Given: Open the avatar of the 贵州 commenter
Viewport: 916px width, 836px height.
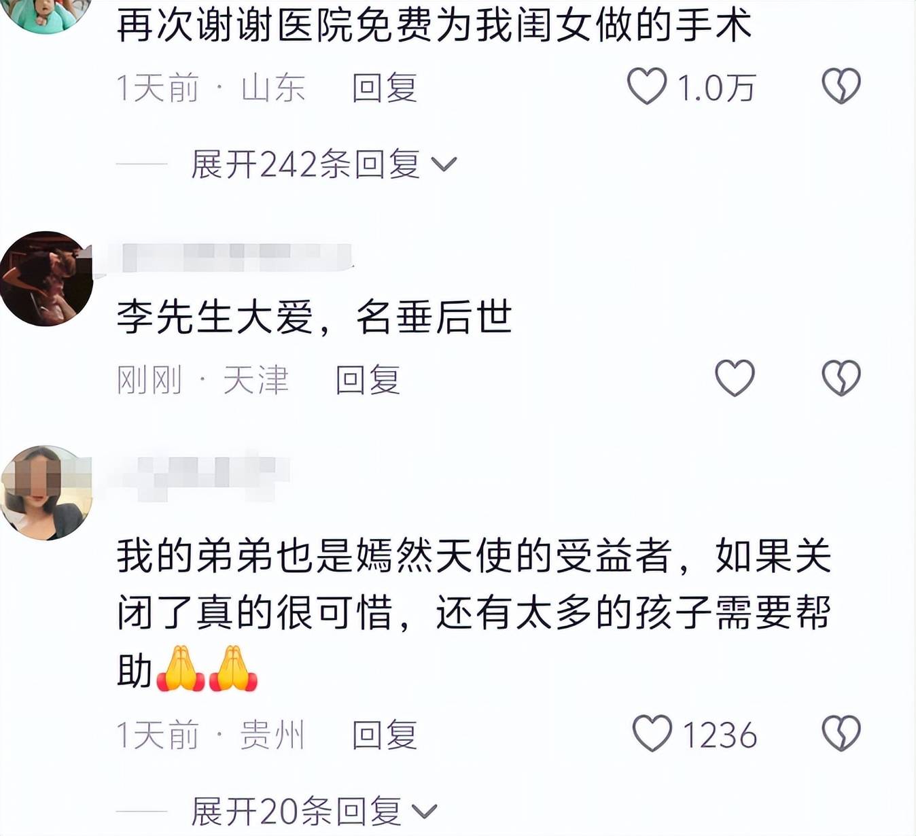Looking at the screenshot, I should 46,493.
